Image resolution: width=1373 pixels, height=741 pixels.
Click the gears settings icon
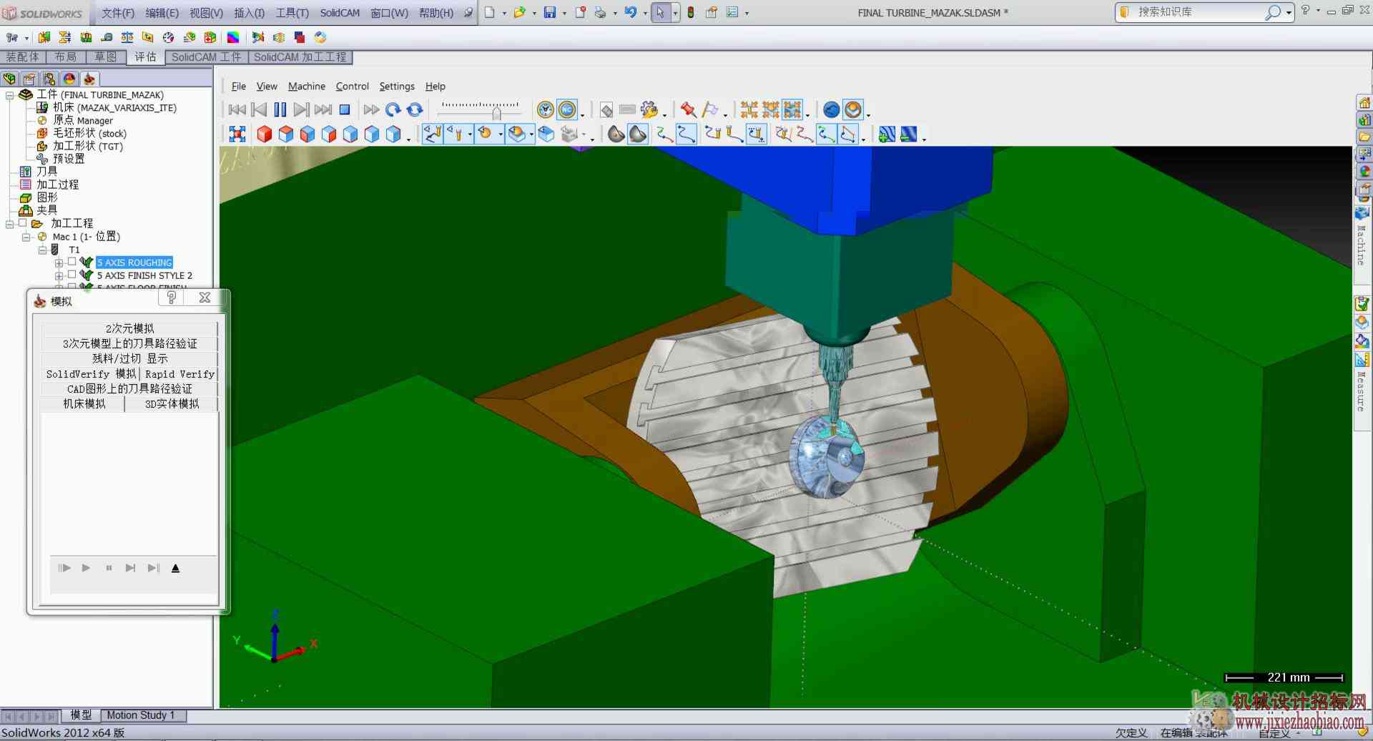click(649, 109)
